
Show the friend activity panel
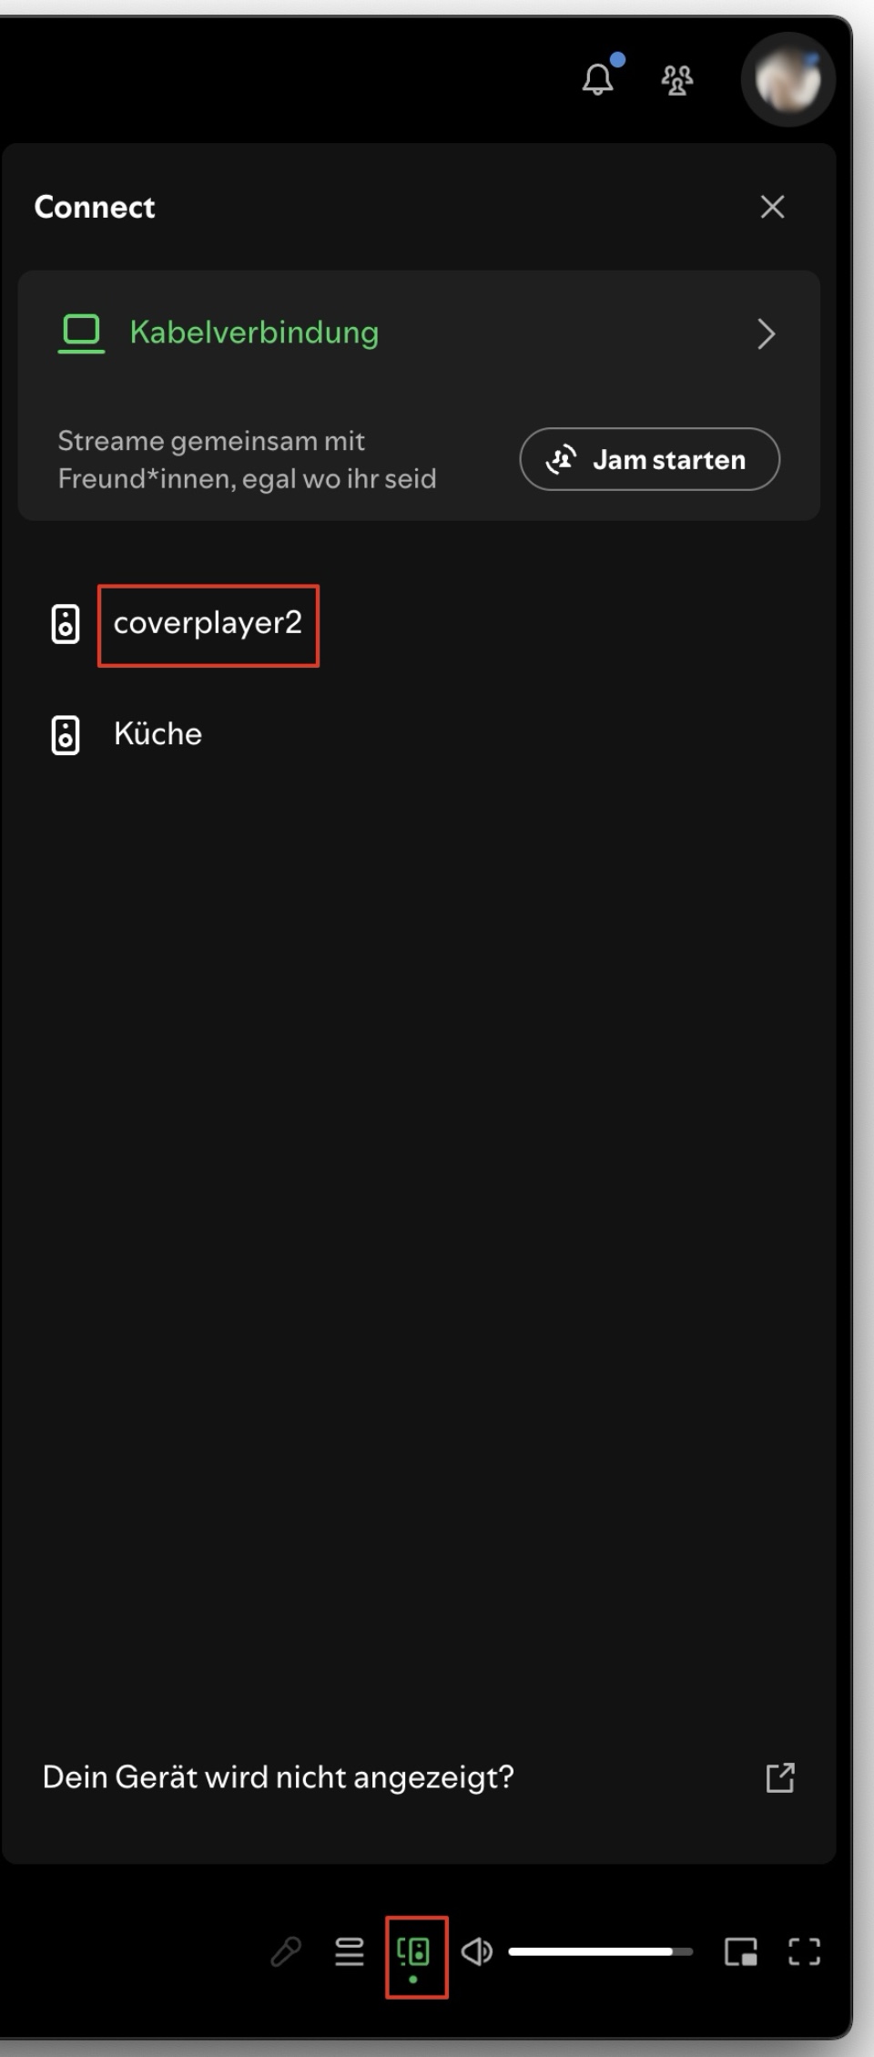676,80
